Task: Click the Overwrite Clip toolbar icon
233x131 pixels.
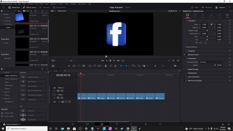Action: point(95,66)
